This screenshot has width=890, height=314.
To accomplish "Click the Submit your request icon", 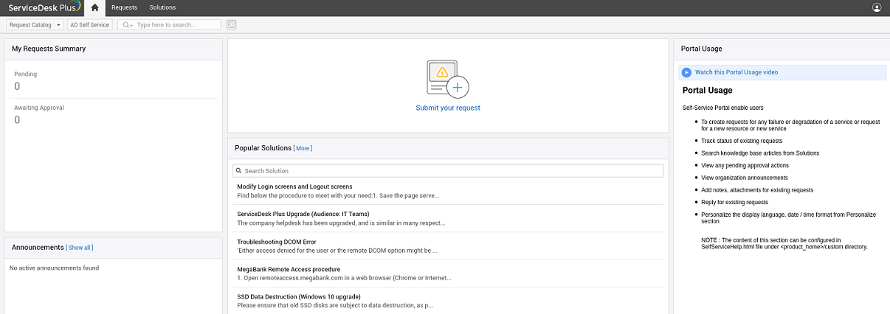I will coord(447,79).
